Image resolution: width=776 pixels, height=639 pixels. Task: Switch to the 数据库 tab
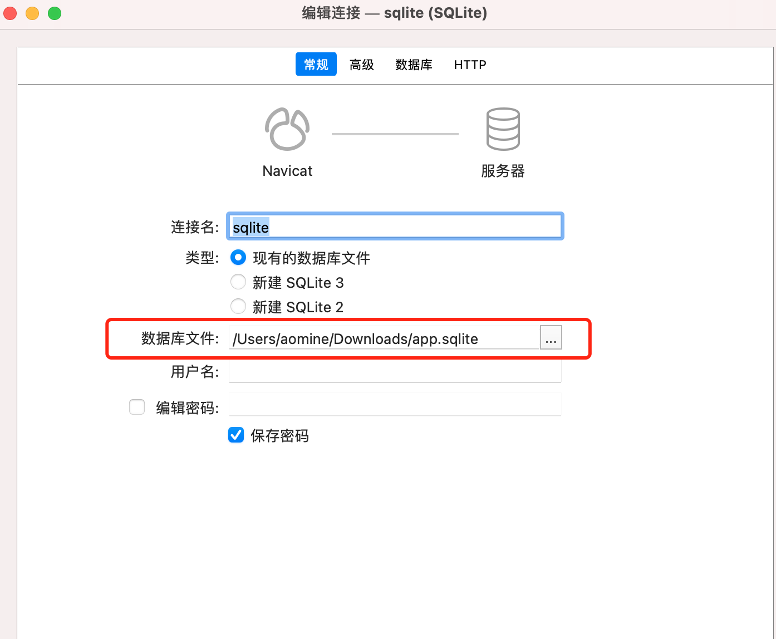pyautogui.click(x=413, y=65)
